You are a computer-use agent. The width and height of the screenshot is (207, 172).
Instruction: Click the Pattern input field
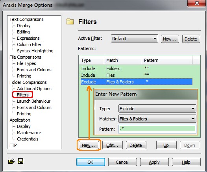157,129
